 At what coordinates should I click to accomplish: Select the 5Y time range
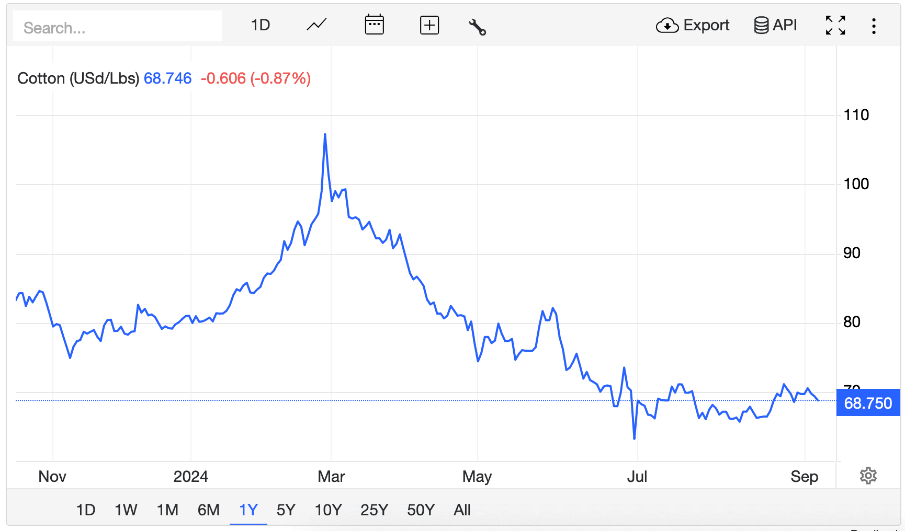(x=286, y=510)
